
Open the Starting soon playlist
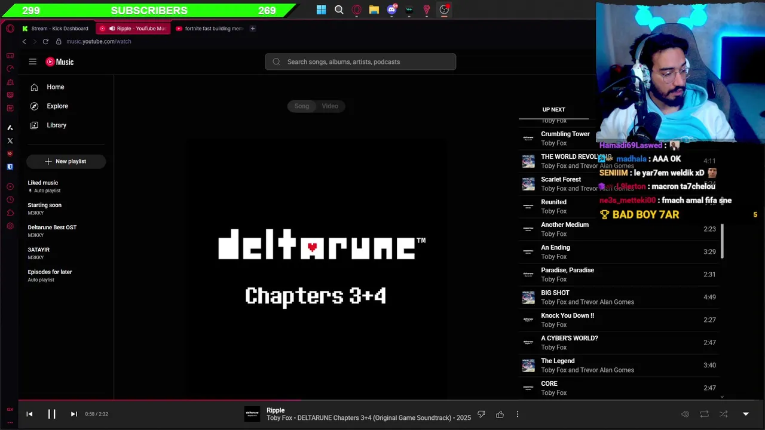pos(66,208)
